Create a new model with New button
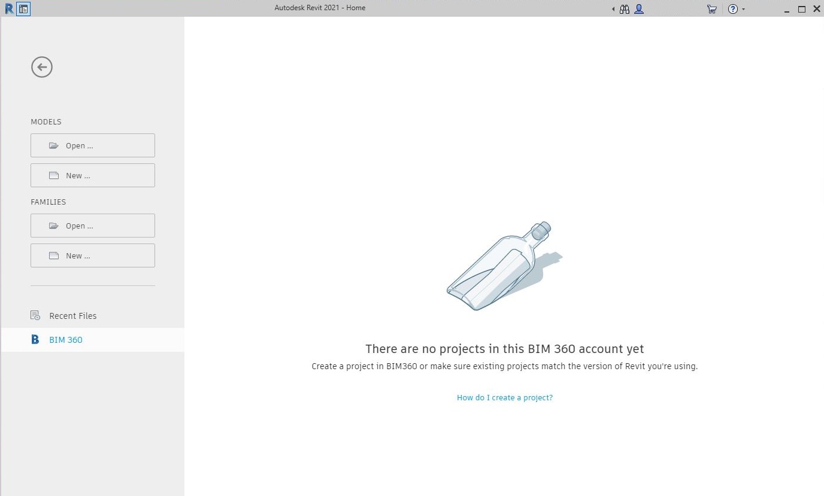 click(93, 175)
